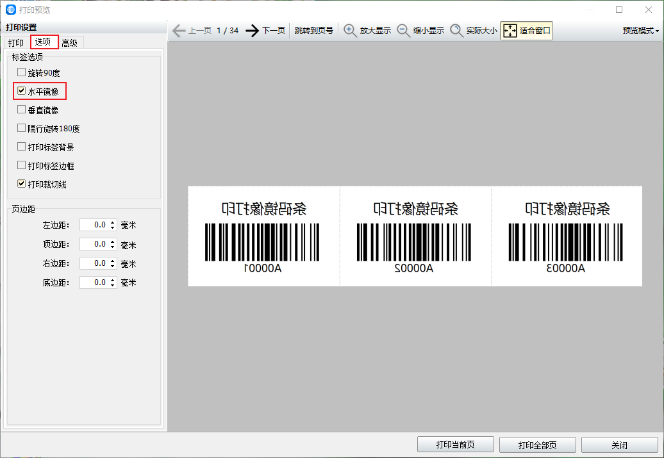The image size is (664, 458).
Task: Click the 上一页 label
Action: click(200, 31)
